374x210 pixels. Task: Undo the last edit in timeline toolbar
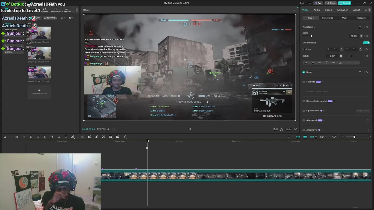point(17,137)
